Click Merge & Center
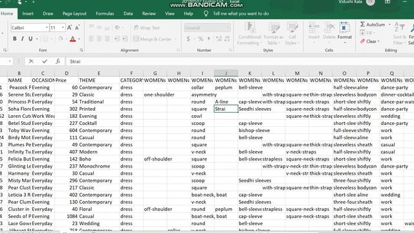This screenshot has height=233, width=414. pyautogui.click(x=153, y=39)
